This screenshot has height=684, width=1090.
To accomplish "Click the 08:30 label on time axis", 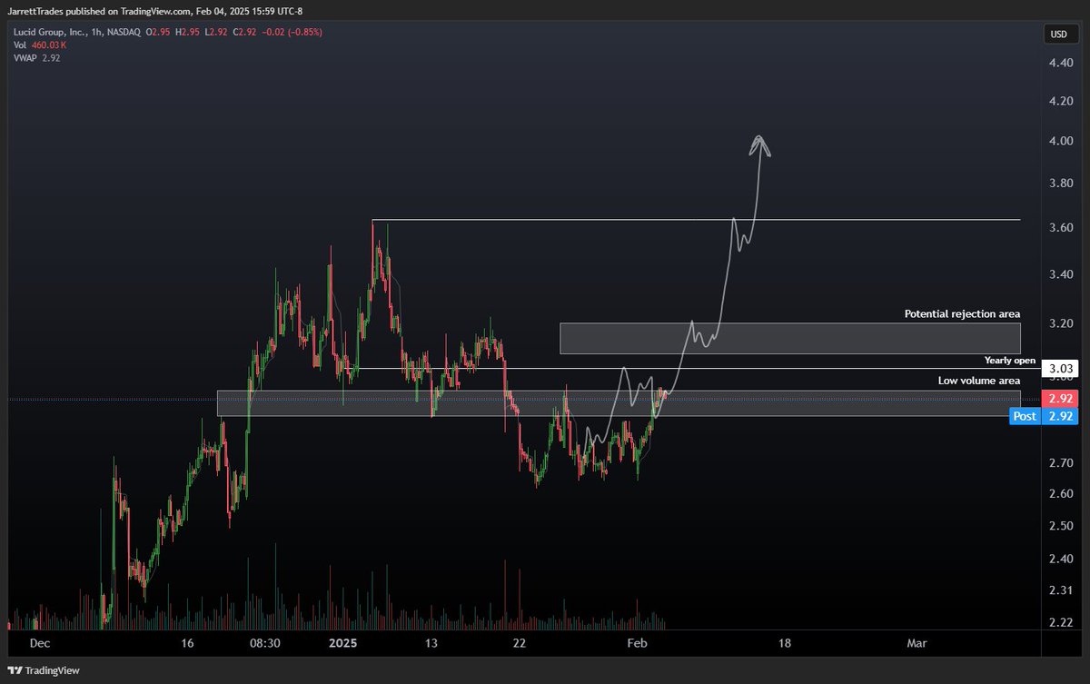I will [264, 643].
